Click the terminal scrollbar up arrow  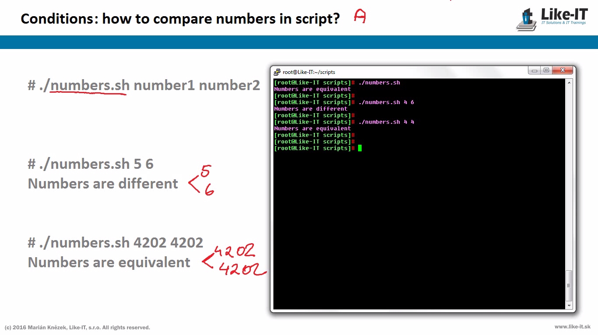pos(569,83)
